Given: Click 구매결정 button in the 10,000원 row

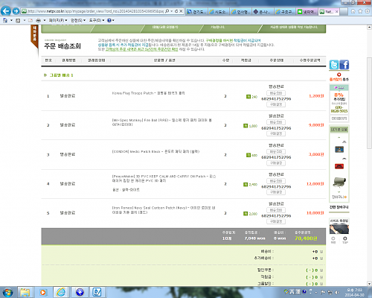Looking at the screenshot, I should tap(276, 221).
